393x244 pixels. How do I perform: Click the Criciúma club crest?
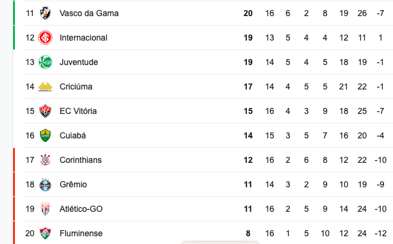point(45,87)
